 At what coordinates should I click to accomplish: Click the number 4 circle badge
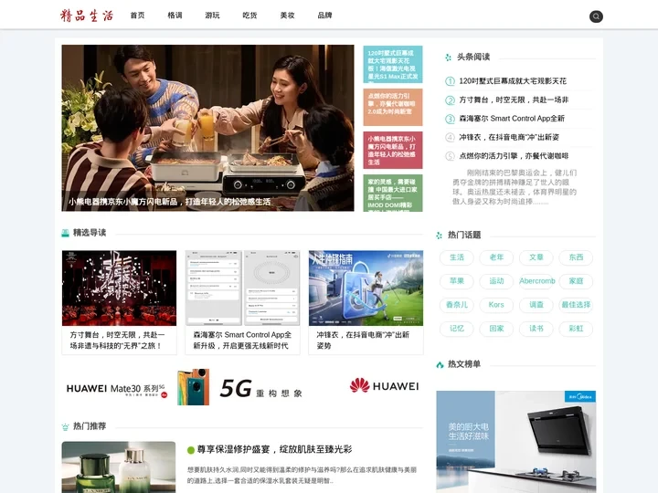450,138
